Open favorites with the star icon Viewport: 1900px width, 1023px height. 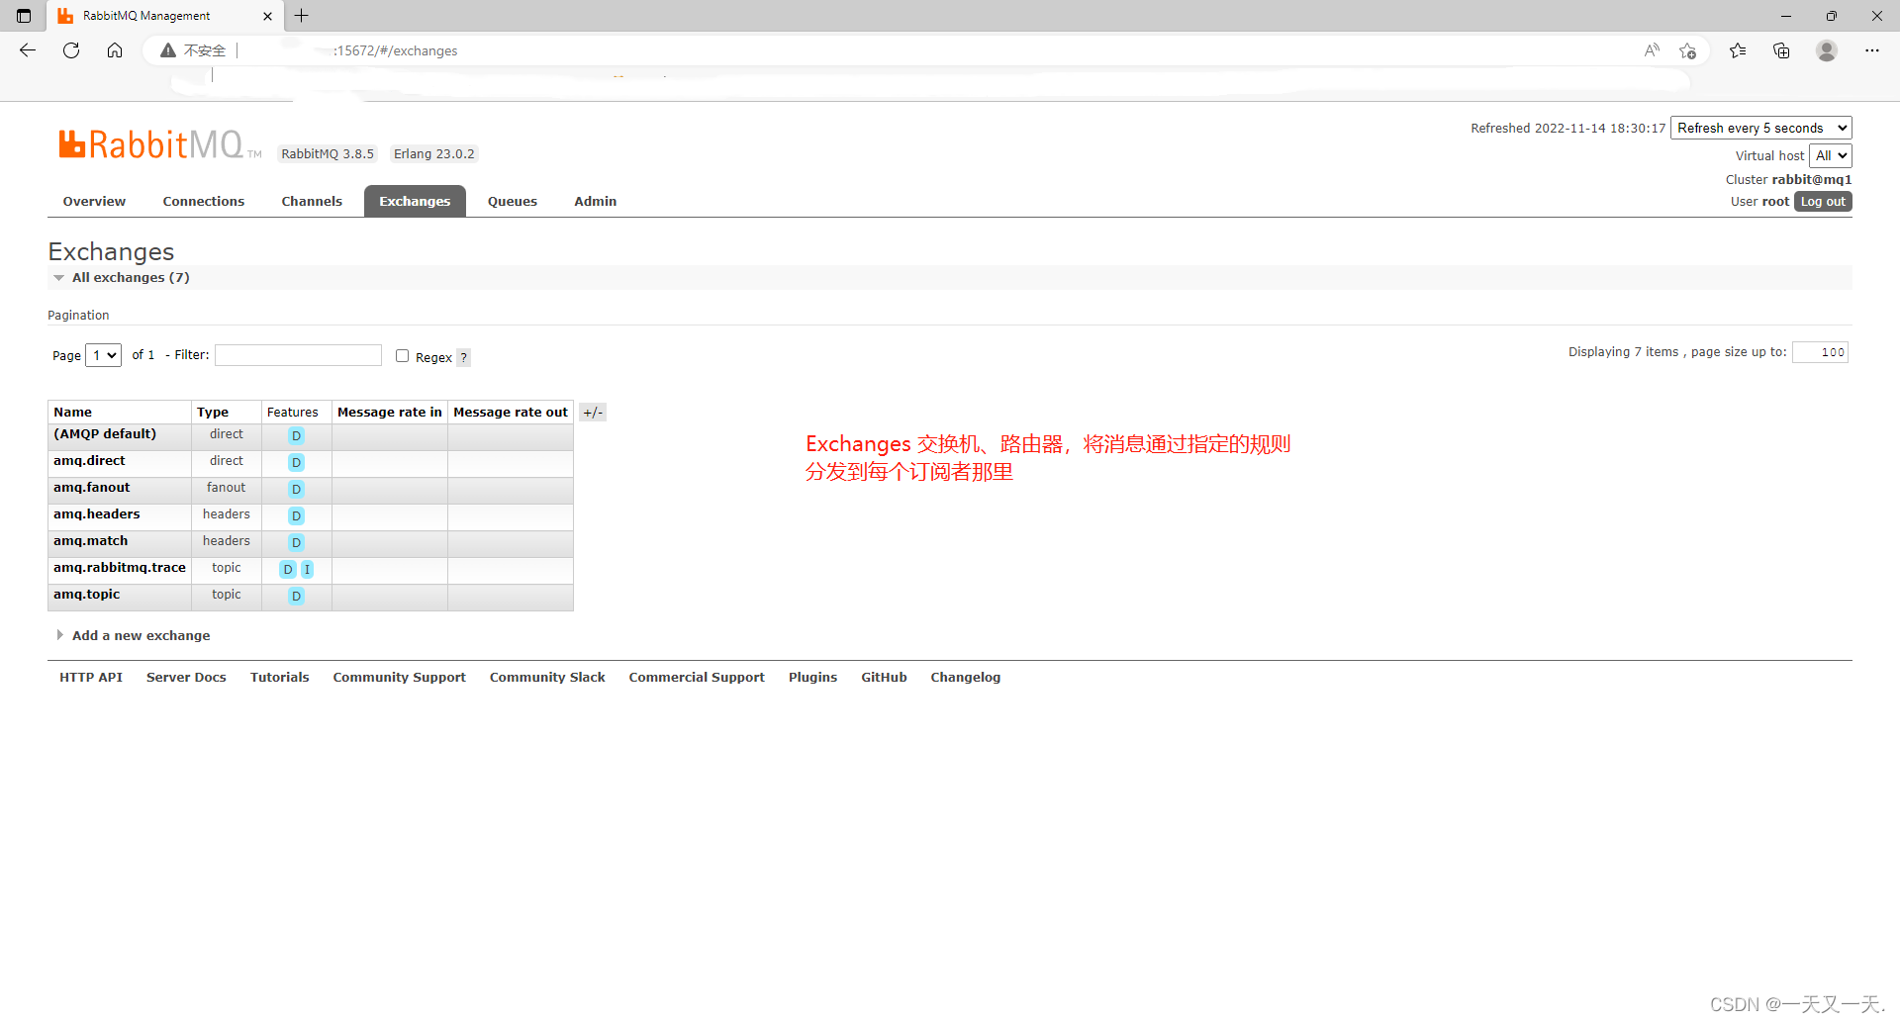click(x=1739, y=50)
